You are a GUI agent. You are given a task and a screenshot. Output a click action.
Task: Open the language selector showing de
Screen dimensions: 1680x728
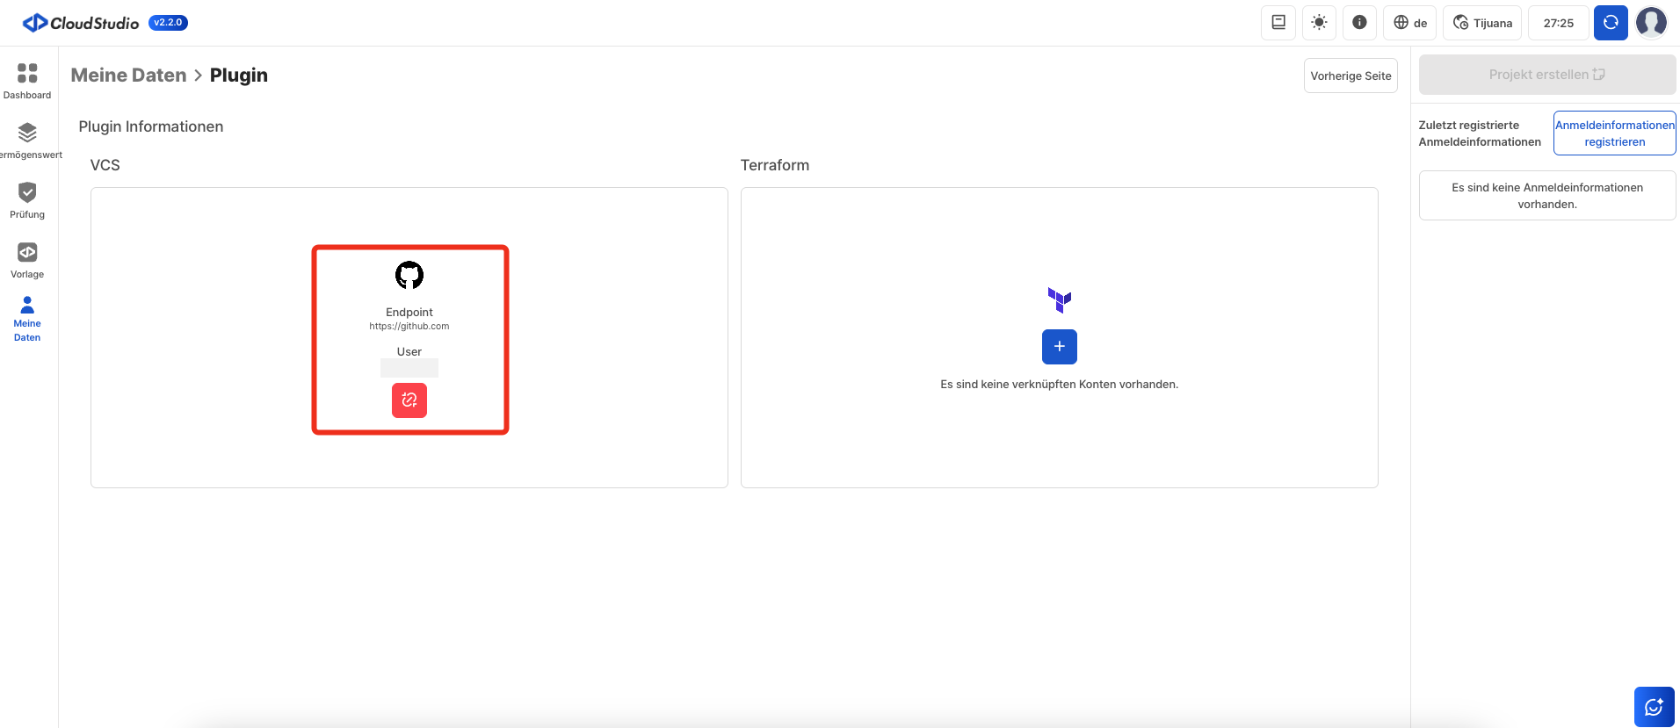click(1409, 23)
